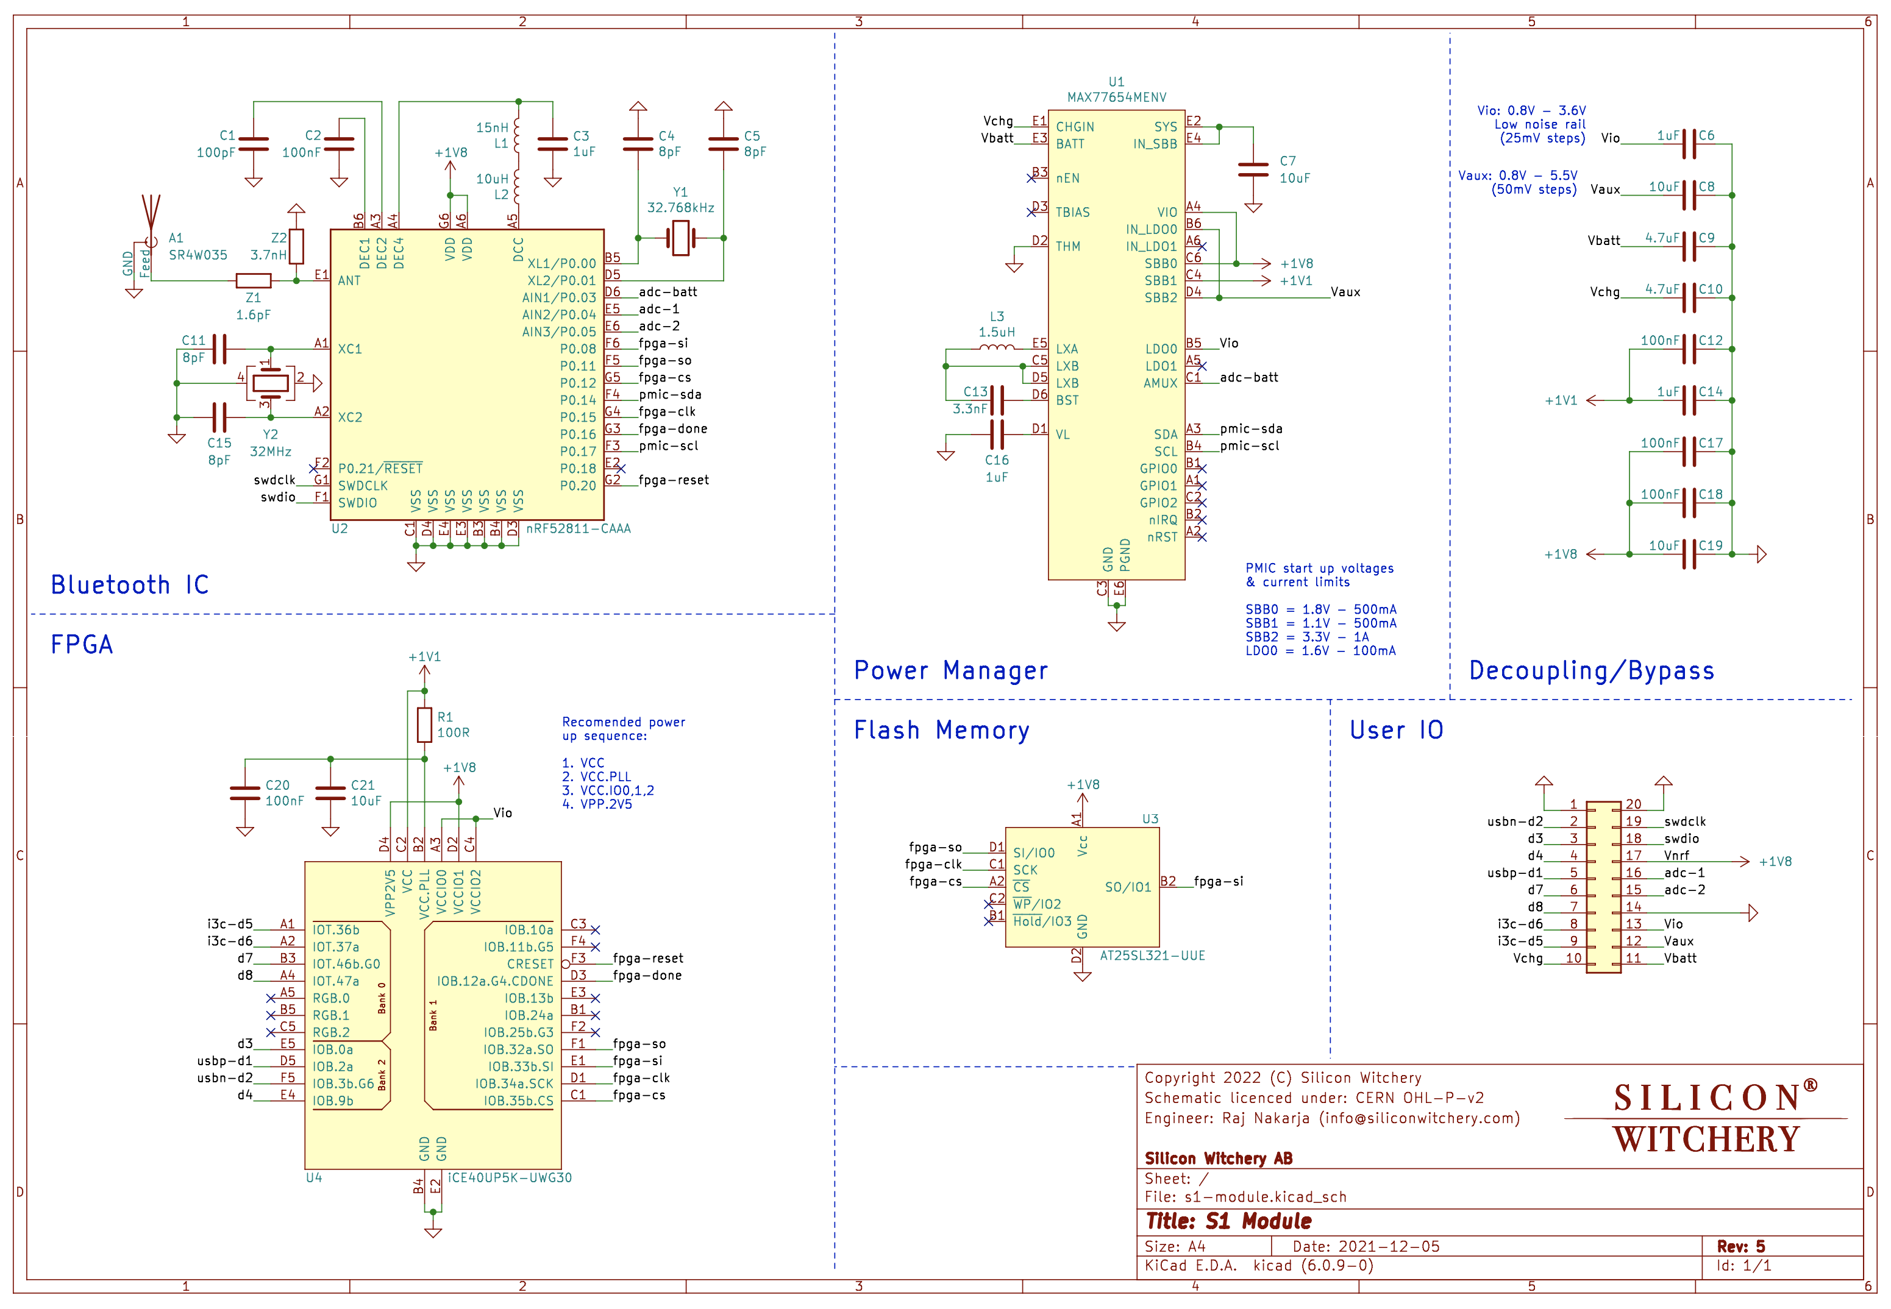
Task: Select the Z1 1.6pF component symbol
Action: pos(254,280)
